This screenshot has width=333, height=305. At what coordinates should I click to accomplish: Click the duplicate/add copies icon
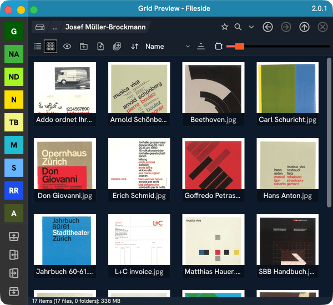click(117, 46)
